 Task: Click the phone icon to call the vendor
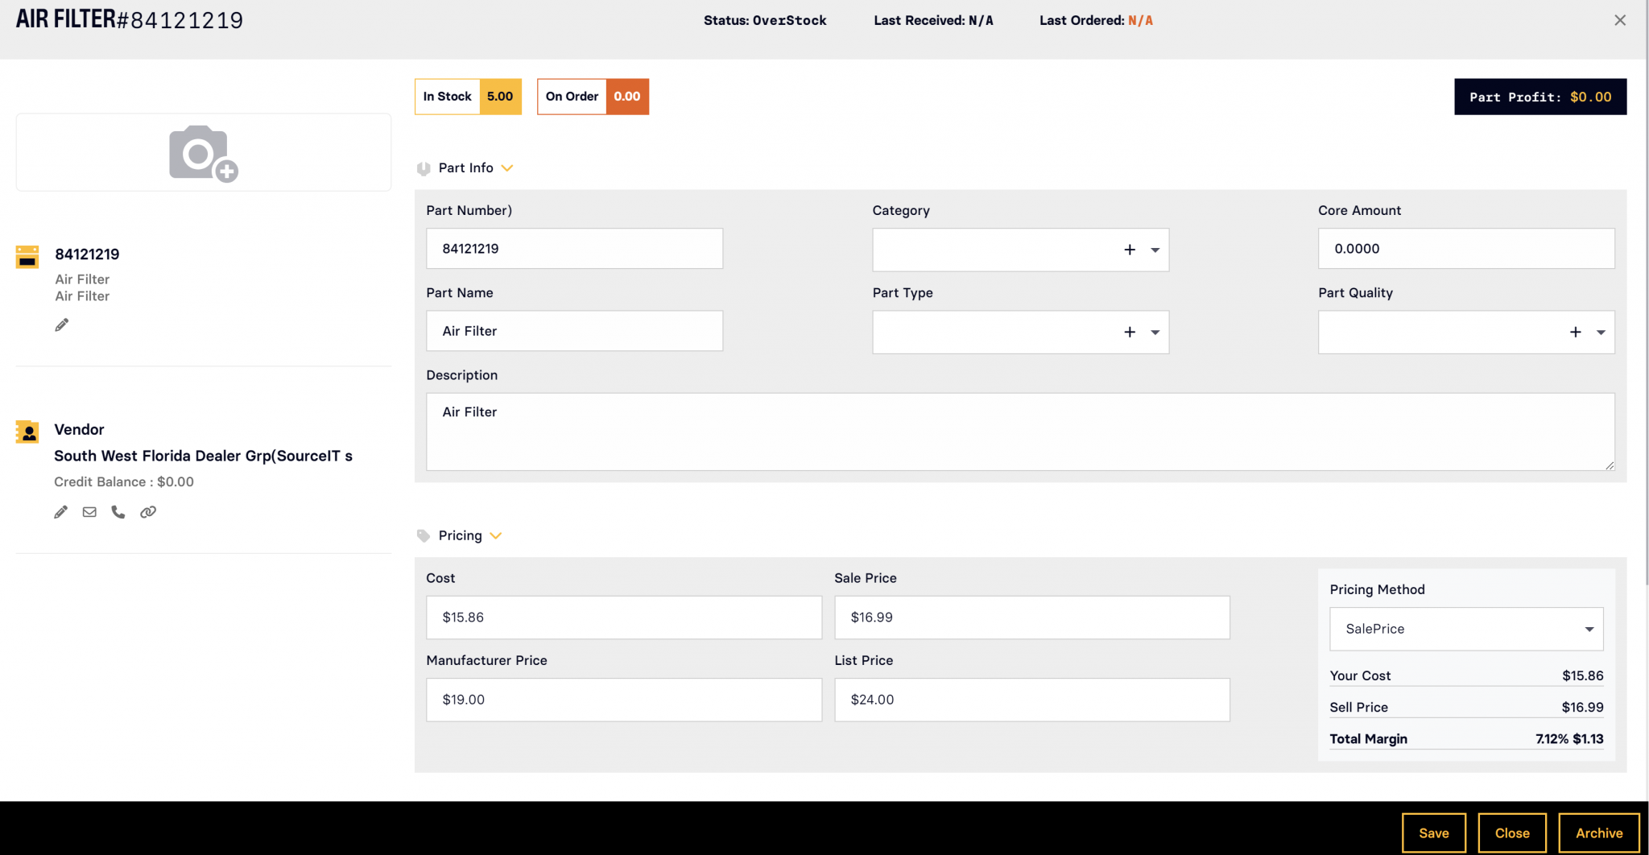[x=118, y=511]
